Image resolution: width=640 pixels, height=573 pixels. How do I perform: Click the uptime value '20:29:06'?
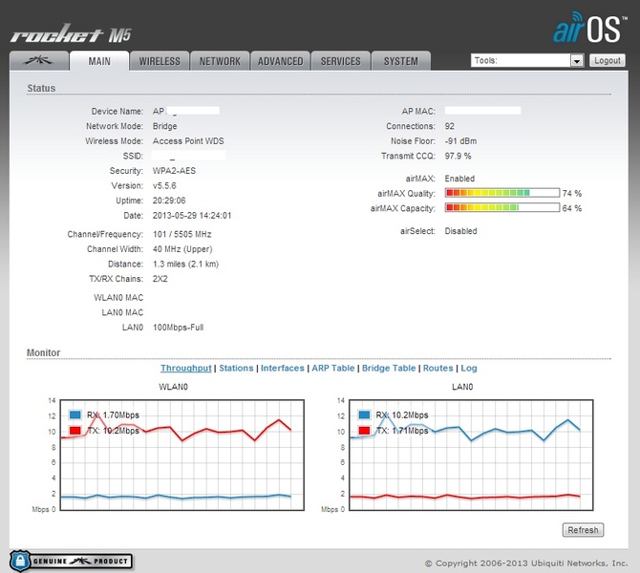(x=169, y=201)
